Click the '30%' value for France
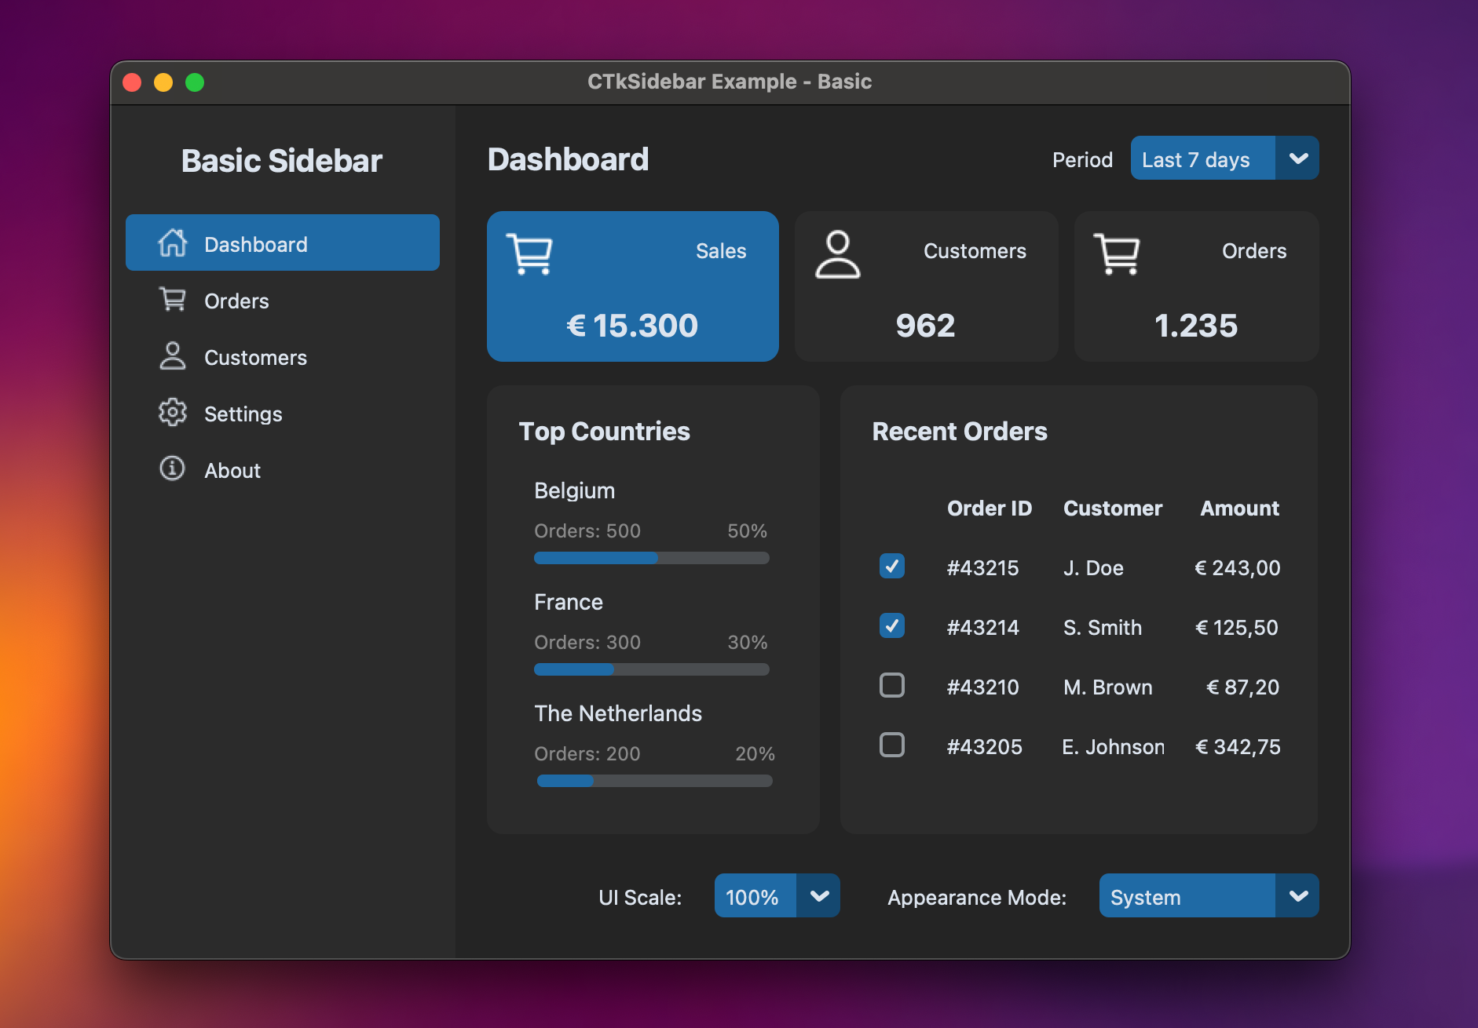 747,643
